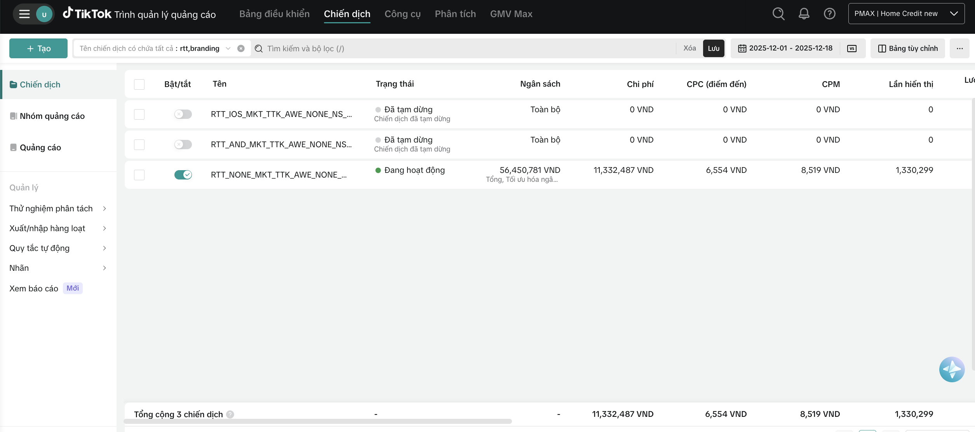Open notifications bell icon
This screenshot has height=432, width=975.
click(804, 14)
